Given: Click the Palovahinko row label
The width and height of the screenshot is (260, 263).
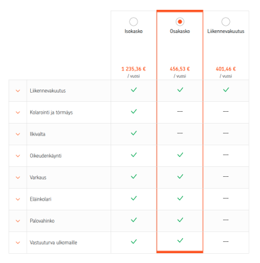Looking at the screenshot, I should pyautogui.click(x=42, y=221).
